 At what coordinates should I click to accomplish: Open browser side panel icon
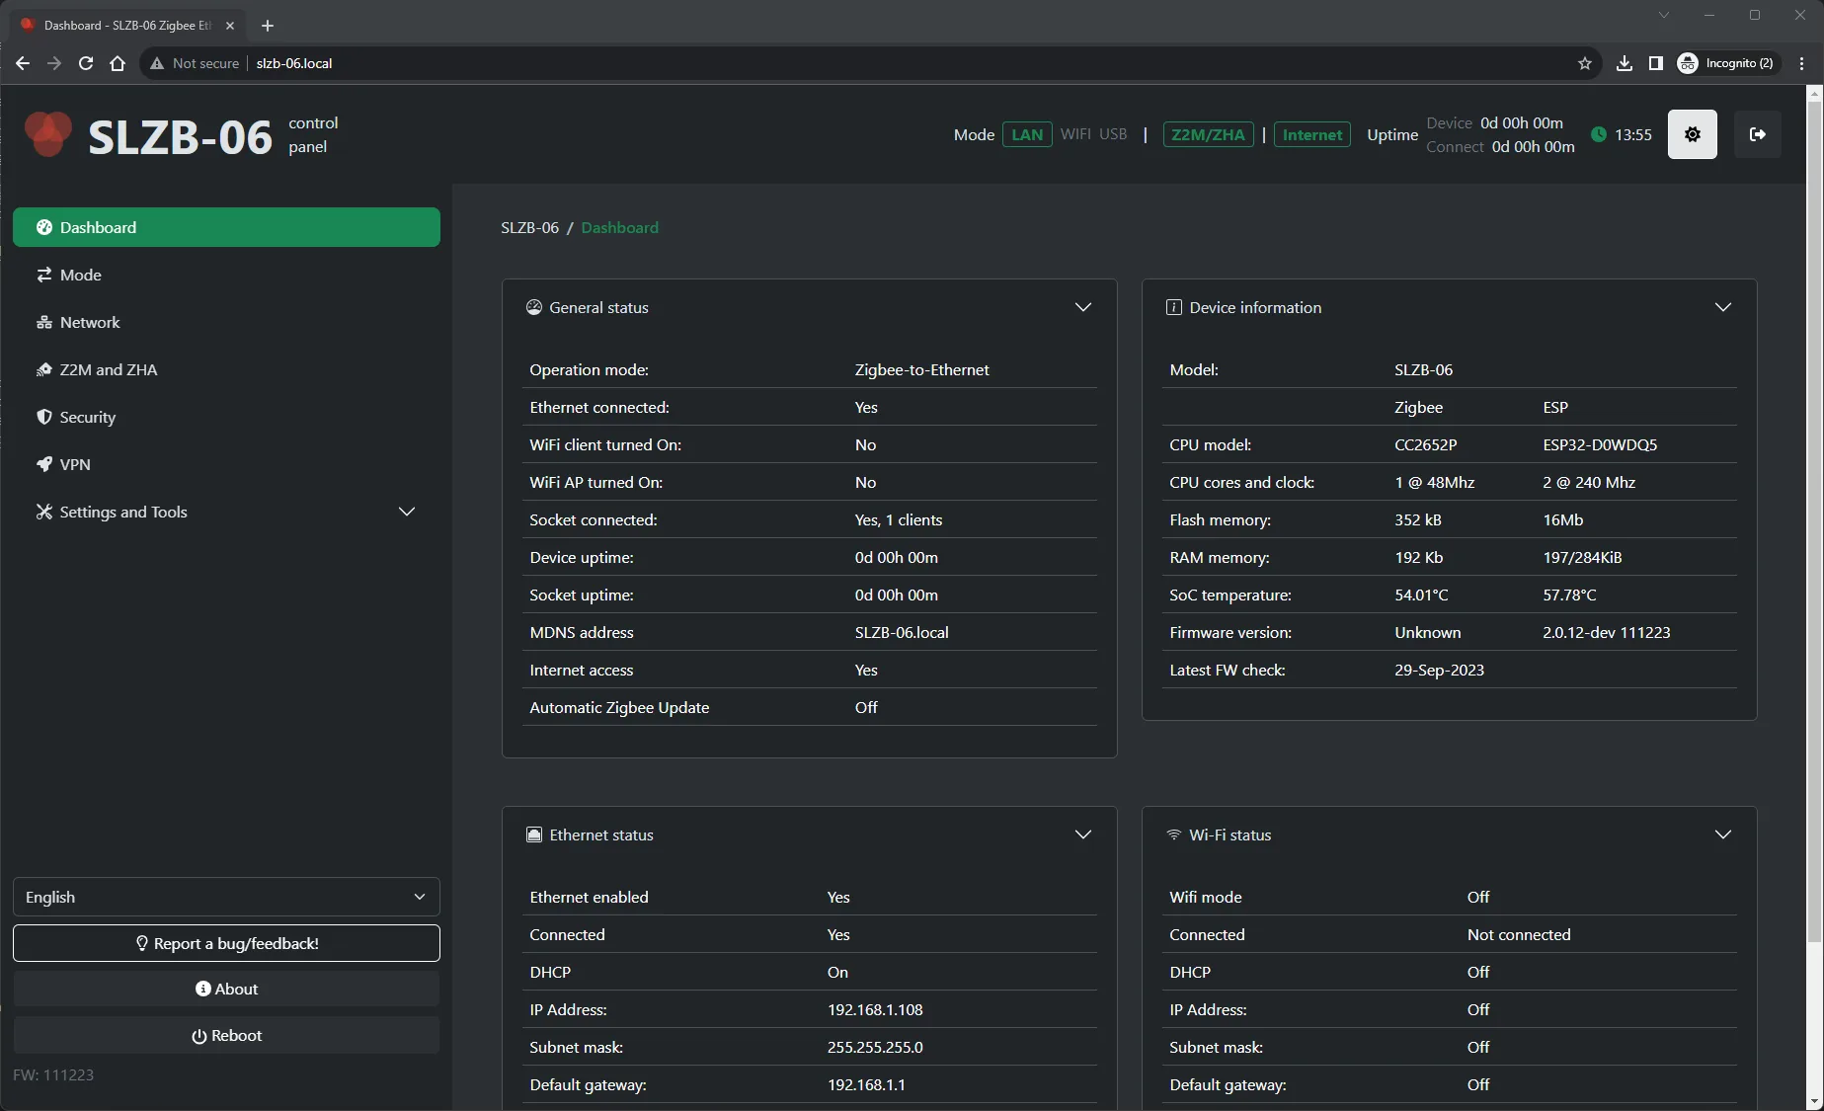click(x=1656, y=63)
